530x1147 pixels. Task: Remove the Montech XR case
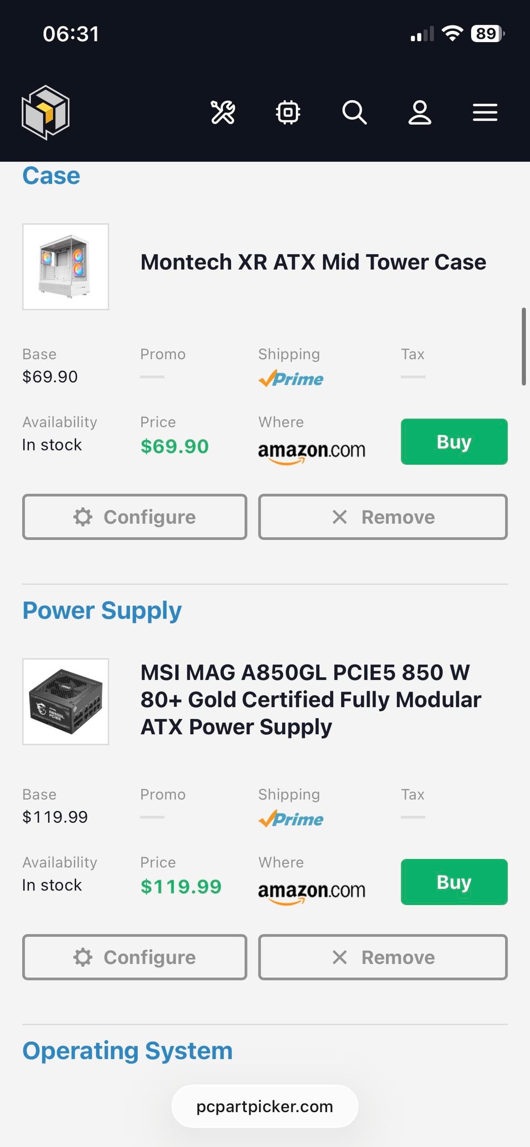pos(383,517)
